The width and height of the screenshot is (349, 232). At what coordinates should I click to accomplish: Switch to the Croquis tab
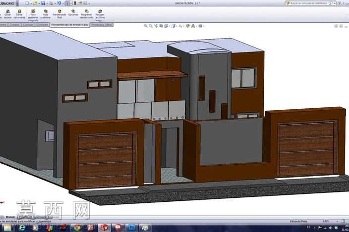coord(14,25)
